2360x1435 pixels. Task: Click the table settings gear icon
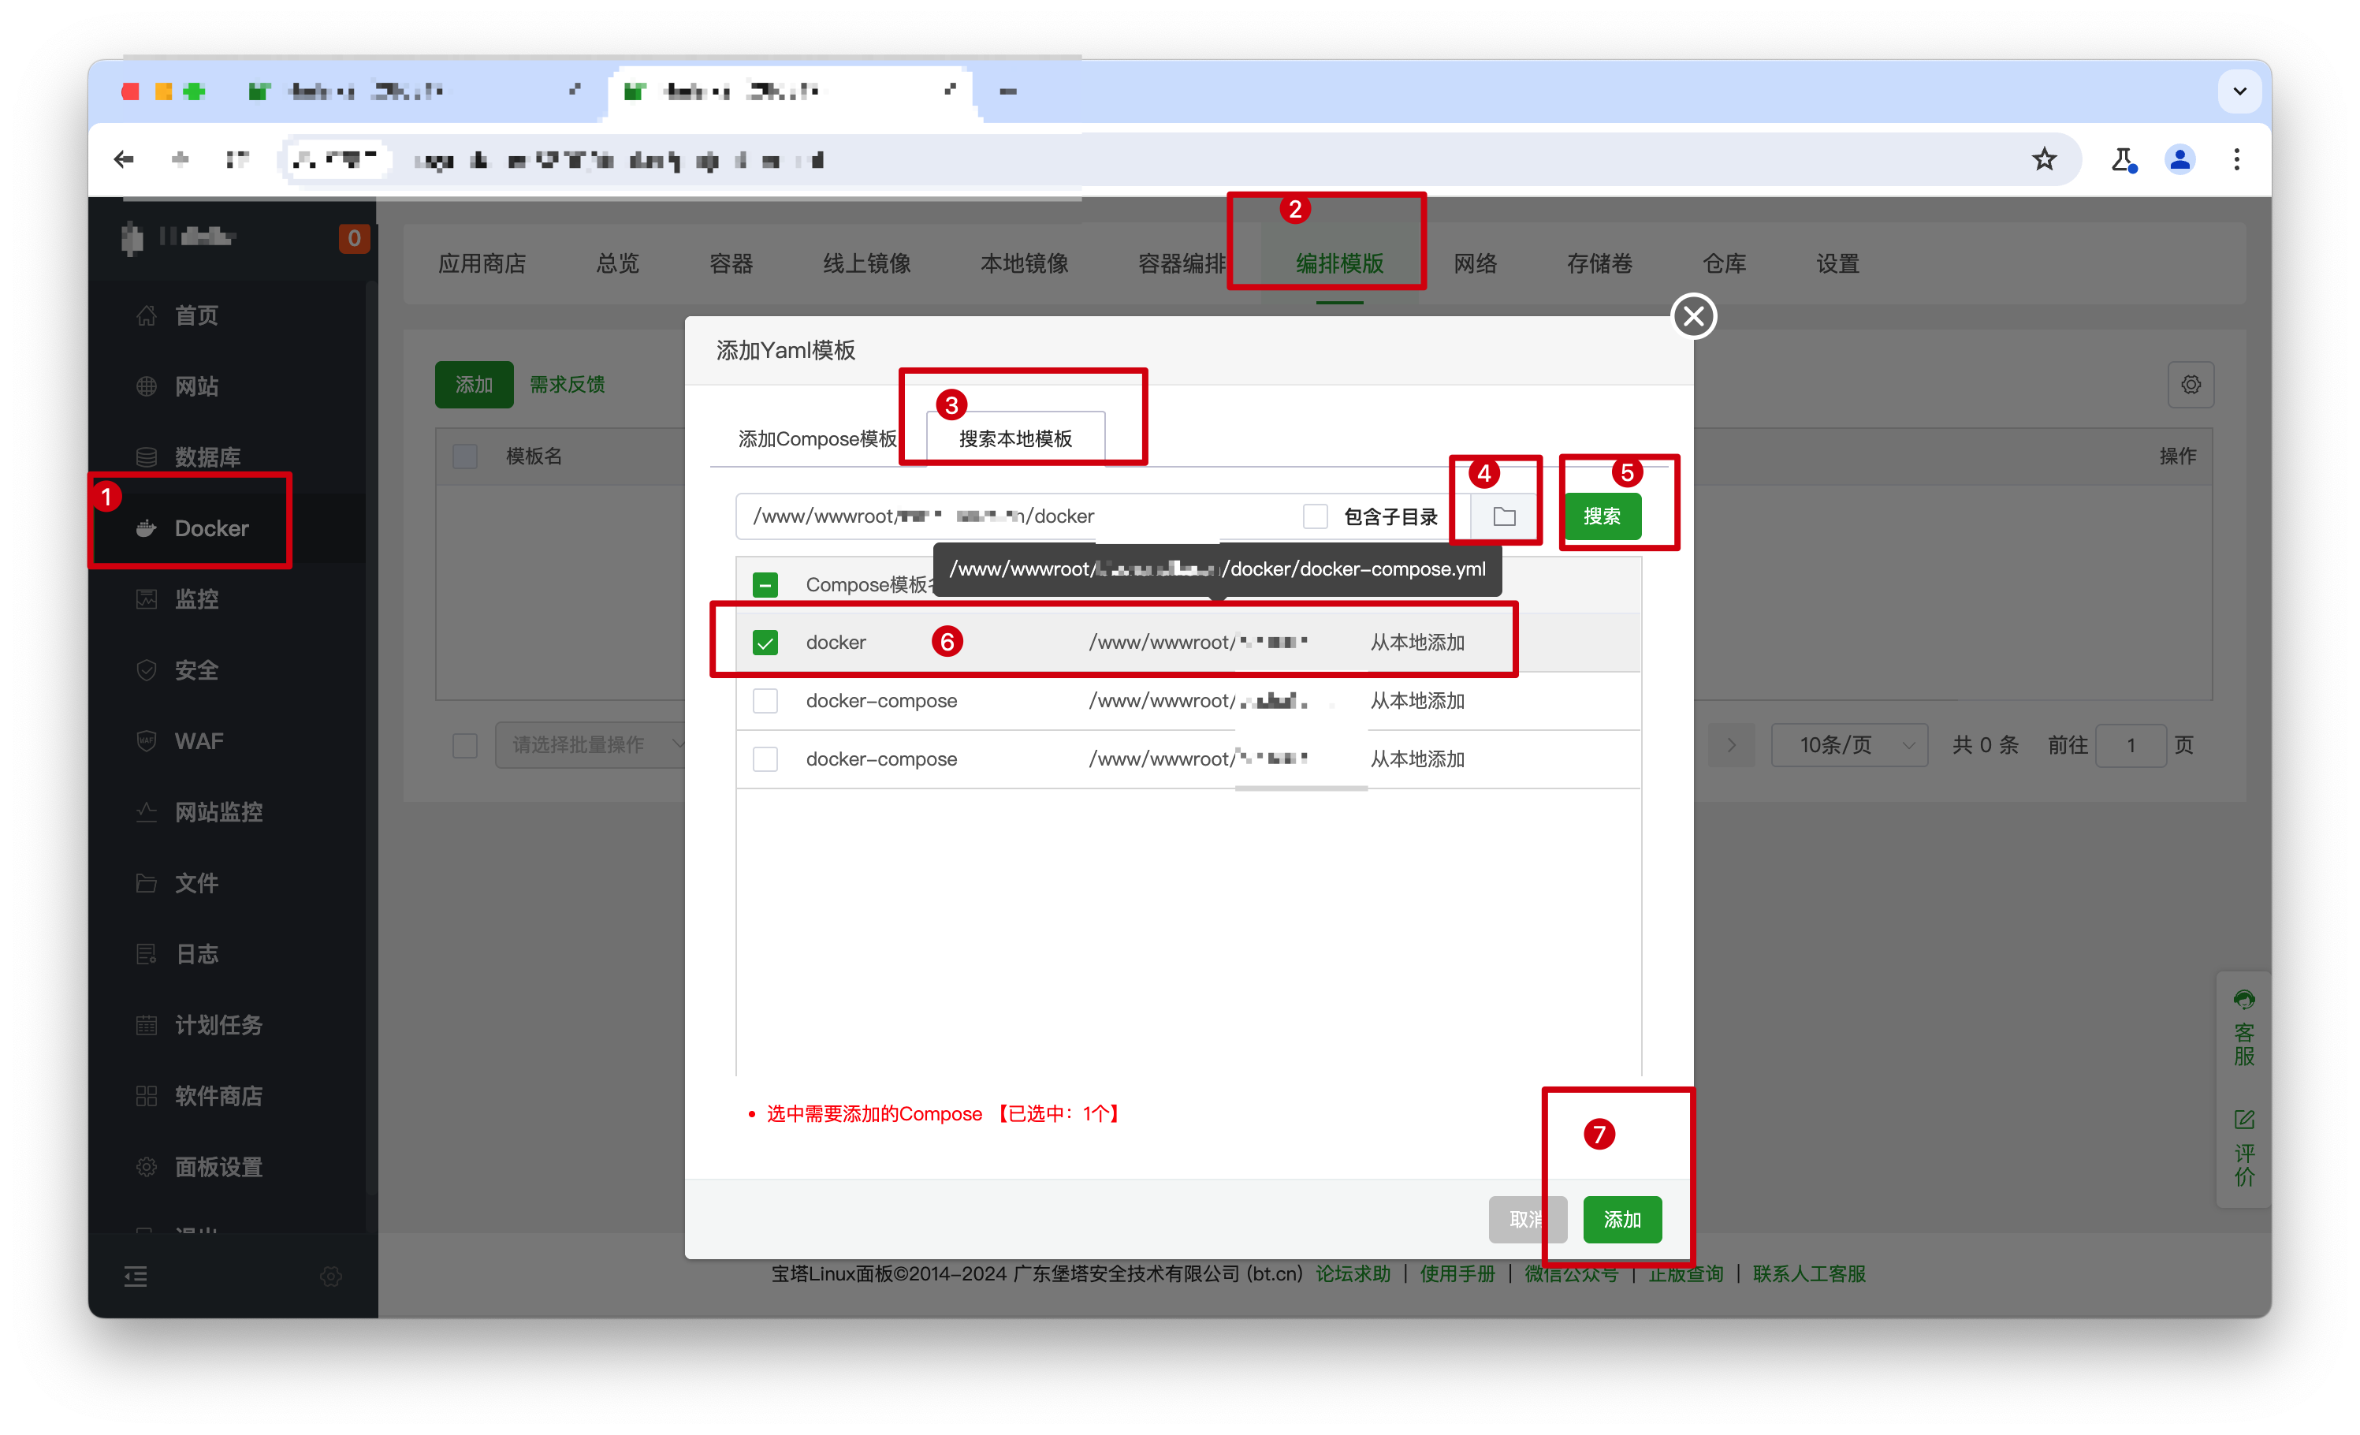point(2190,384)
